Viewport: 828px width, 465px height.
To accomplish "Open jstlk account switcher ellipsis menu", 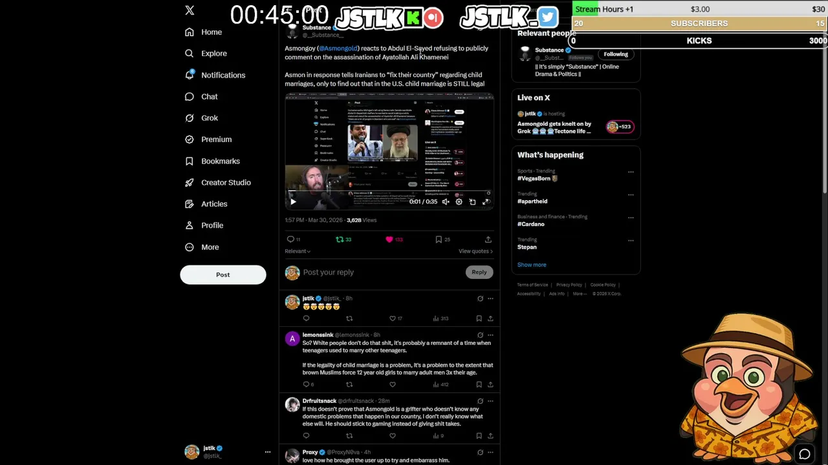I will [x=267, y=452].
